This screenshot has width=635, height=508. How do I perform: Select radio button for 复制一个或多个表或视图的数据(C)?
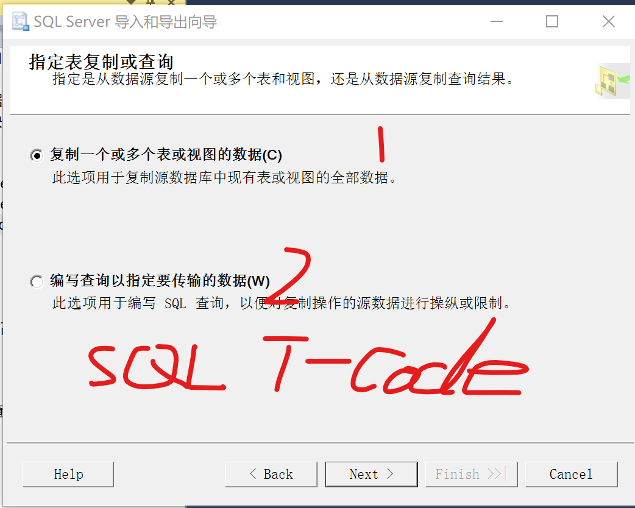[37, 155]
